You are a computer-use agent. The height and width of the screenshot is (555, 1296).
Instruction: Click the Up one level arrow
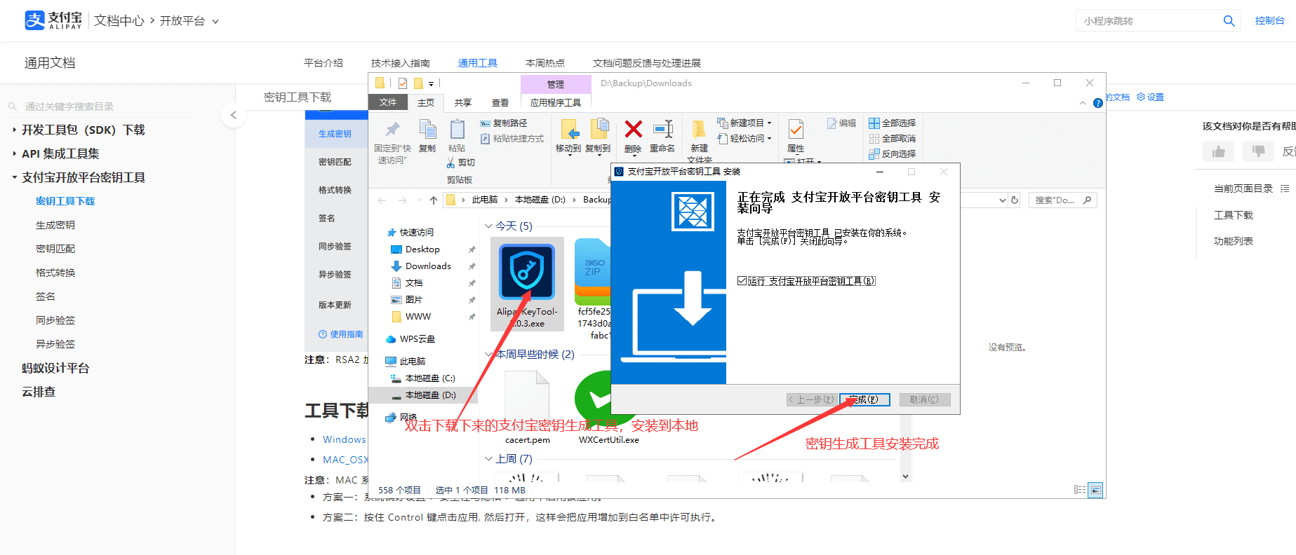pos(434,200)
